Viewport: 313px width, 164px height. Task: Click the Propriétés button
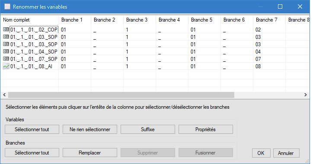click(x=206, y=129)
